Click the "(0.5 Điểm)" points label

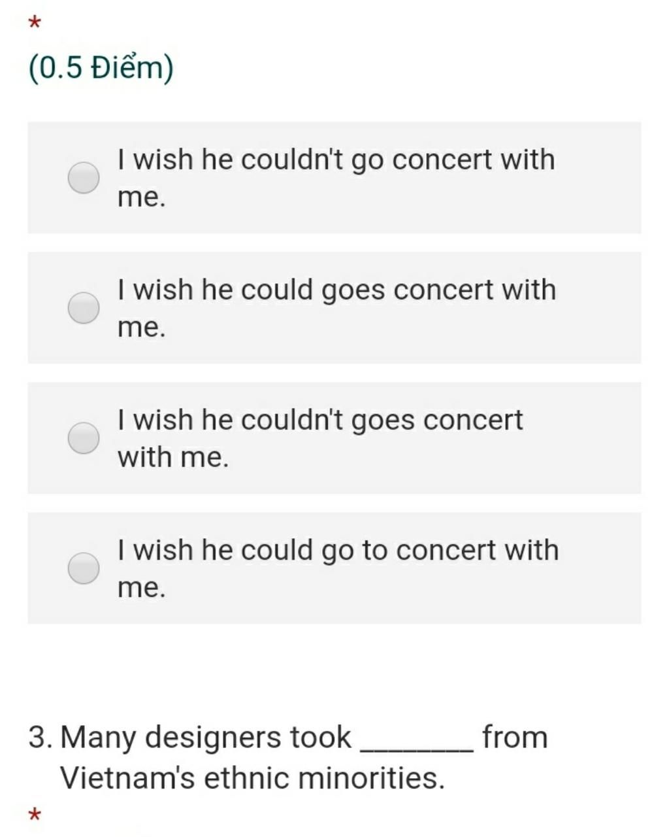[x=101, y=67]
